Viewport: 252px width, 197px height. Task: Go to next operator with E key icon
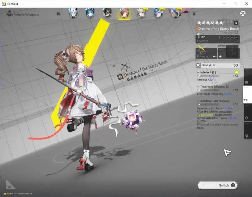click(x=194, y=14)
